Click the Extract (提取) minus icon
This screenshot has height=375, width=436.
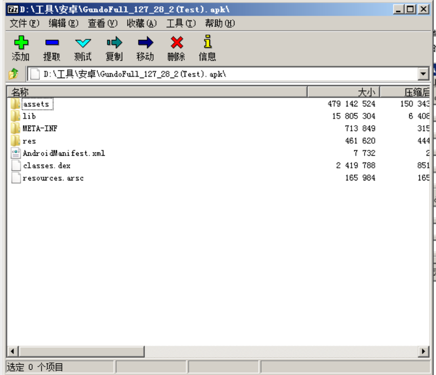coord(52,43)
